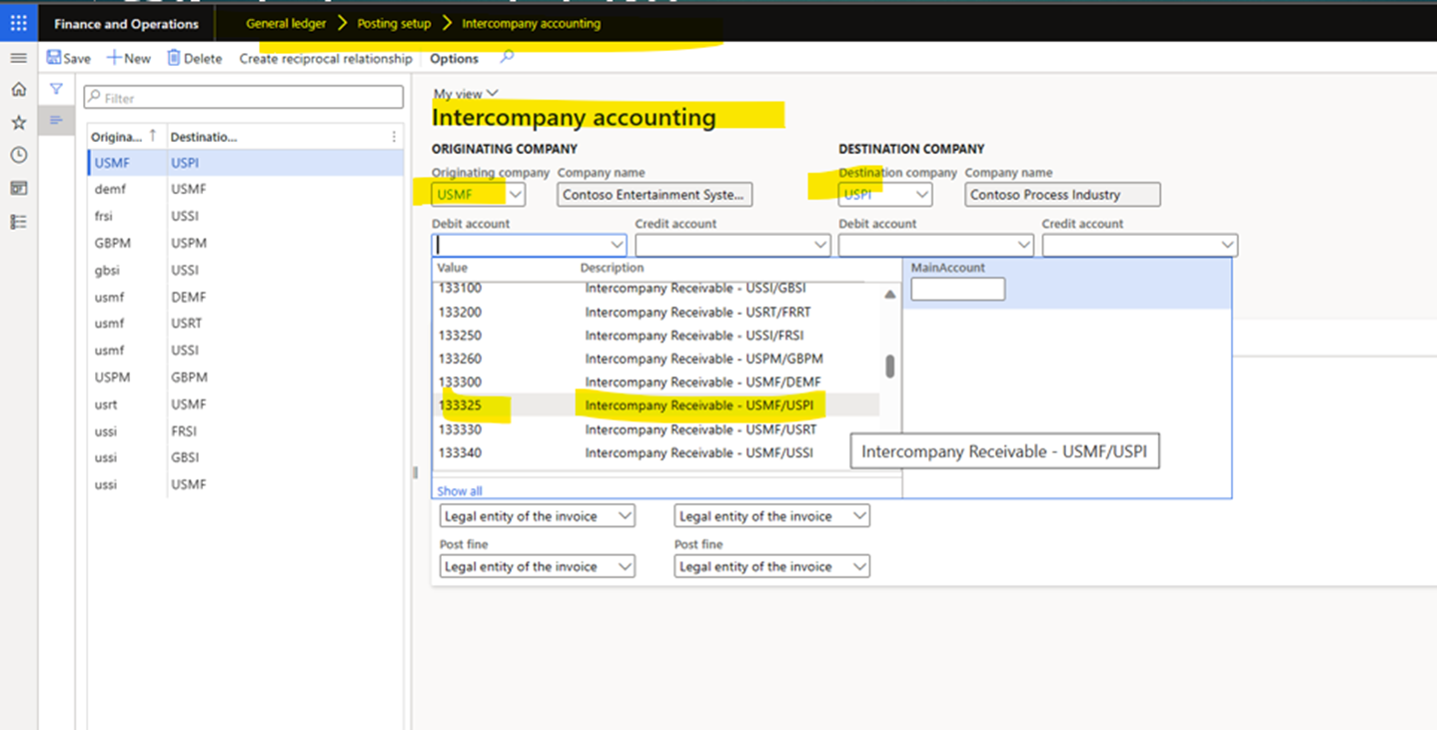1437x730 pixels.
Task: Click Destination column header
Action: [x=204, y=137]
